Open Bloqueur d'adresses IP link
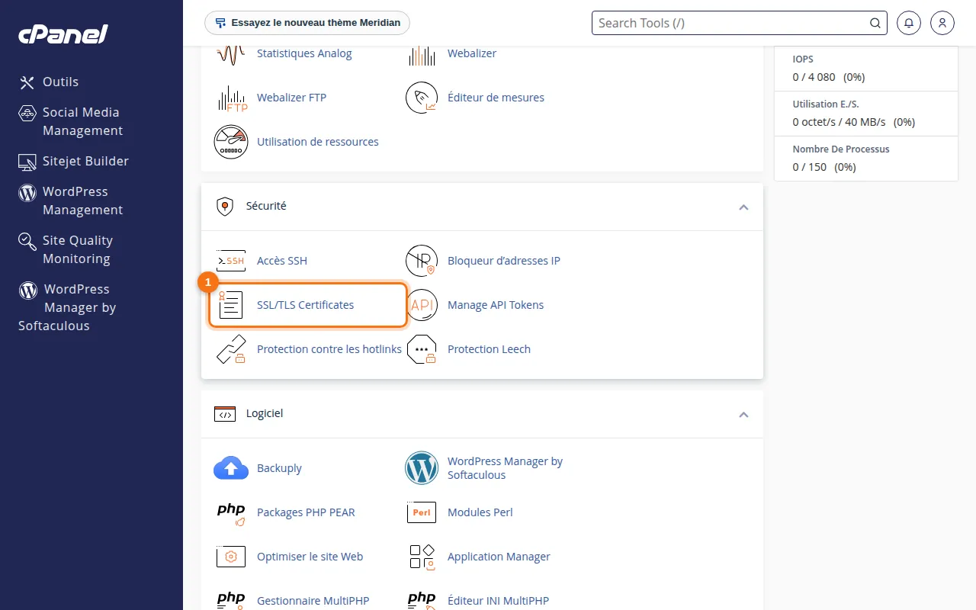Viewport: 976px width, 610px height. [504, 261]
